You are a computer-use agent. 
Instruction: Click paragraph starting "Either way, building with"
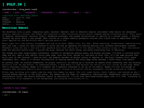point(71,75)
